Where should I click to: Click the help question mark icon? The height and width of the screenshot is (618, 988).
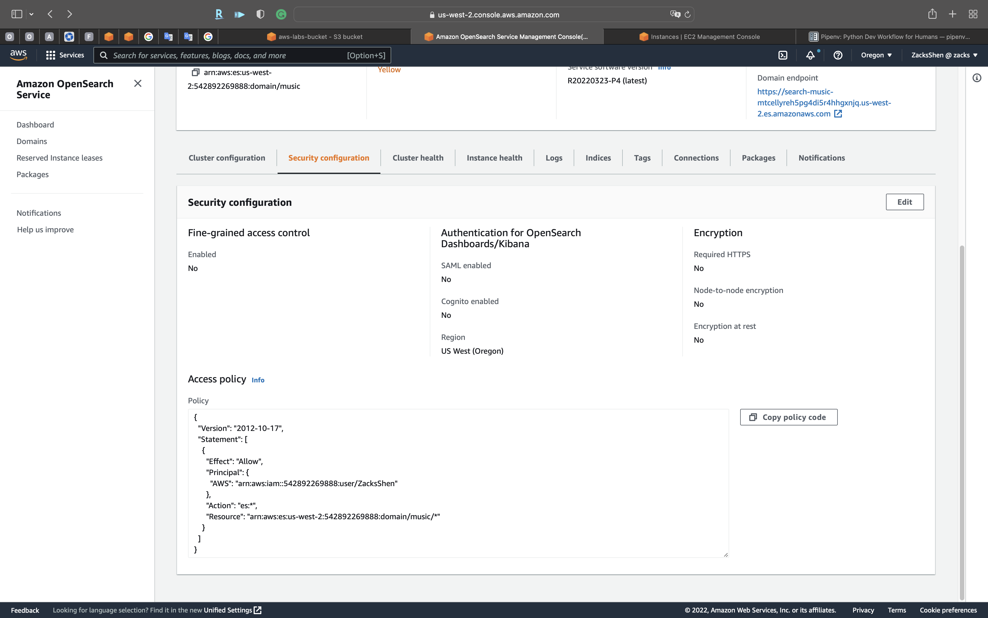[x=838, y=55]
